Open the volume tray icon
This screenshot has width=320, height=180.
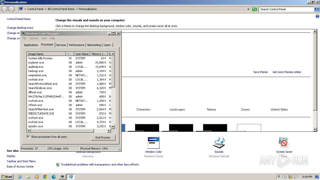284,177
